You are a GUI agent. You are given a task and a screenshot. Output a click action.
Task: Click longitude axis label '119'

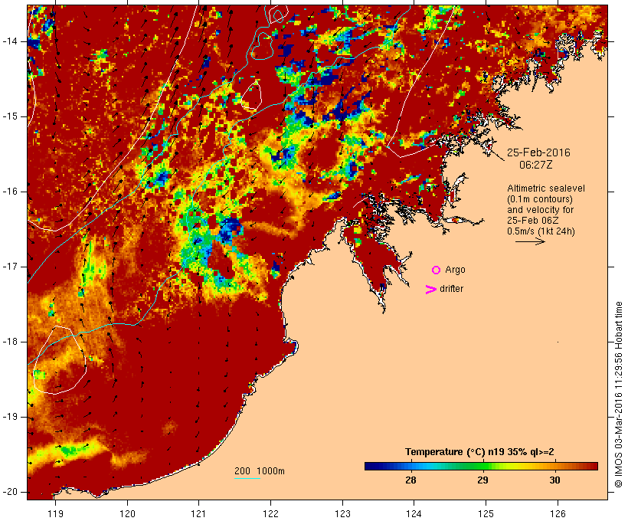point(55,514)
